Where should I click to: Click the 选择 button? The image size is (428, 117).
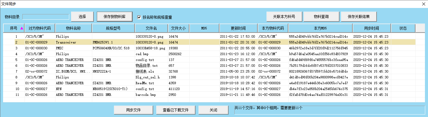[82, 17]
